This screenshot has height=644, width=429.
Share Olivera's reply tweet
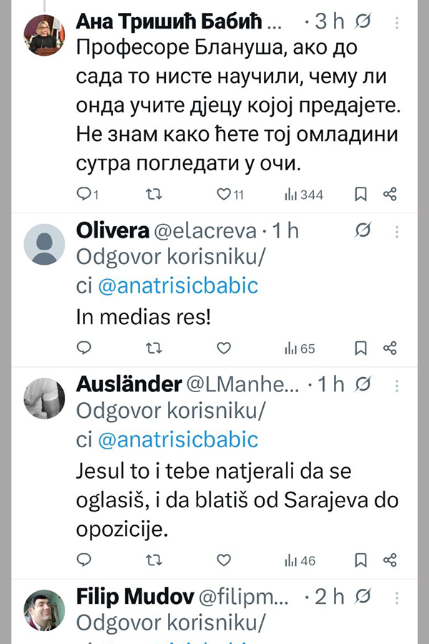pyautogui.click(x=390, y=348)
